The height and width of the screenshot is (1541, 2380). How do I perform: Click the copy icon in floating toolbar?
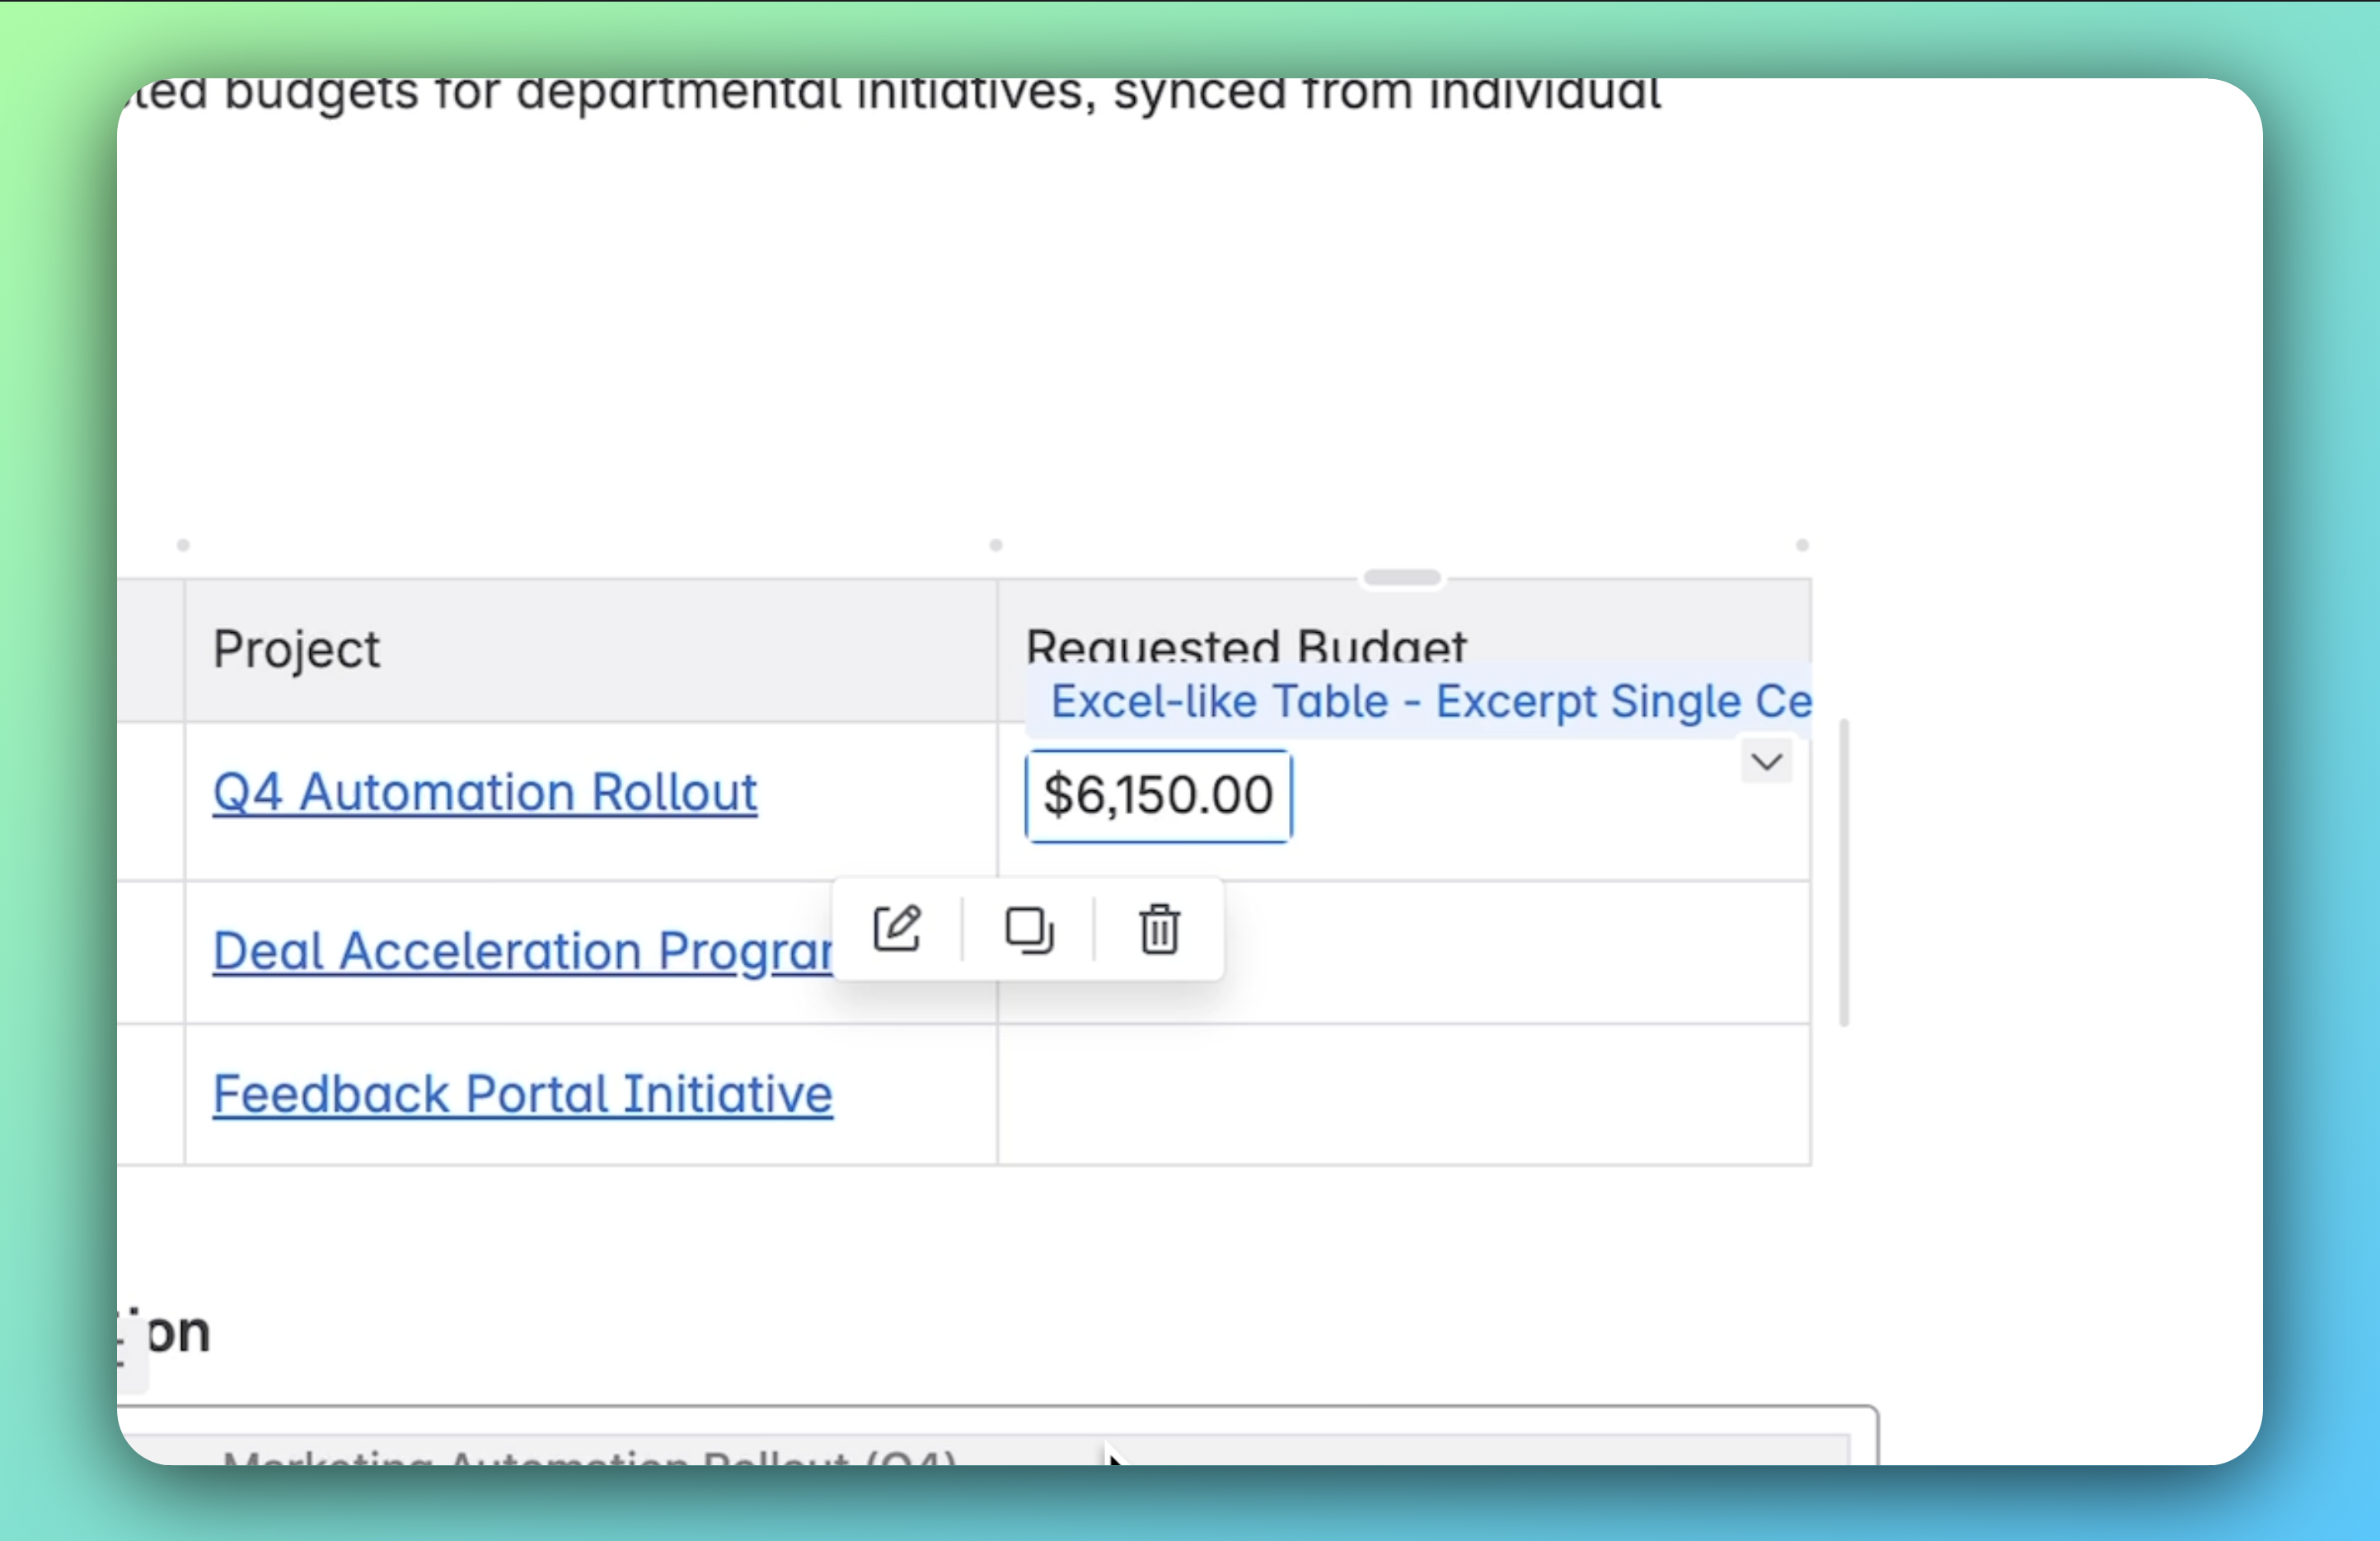tap(1028, 929)
